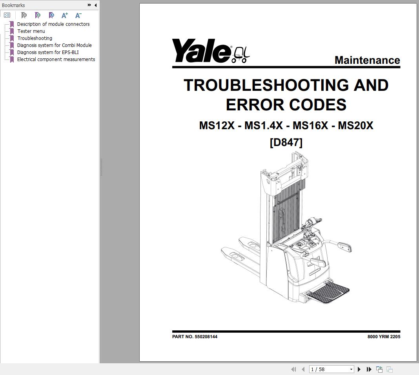Image resolution: width=419 pixels, height=375 pixels.
Task: Open the Tester menu bookmark
Action: pyautogui.click(x=31, y=31)
